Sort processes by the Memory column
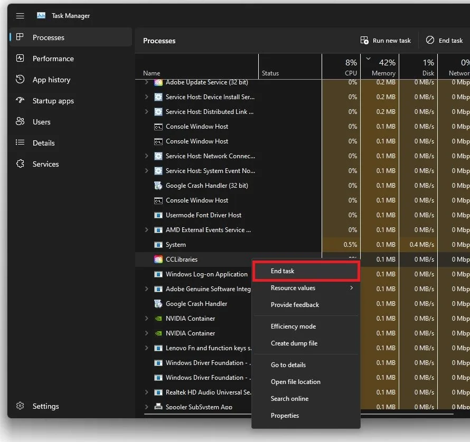 pos(380,67)
